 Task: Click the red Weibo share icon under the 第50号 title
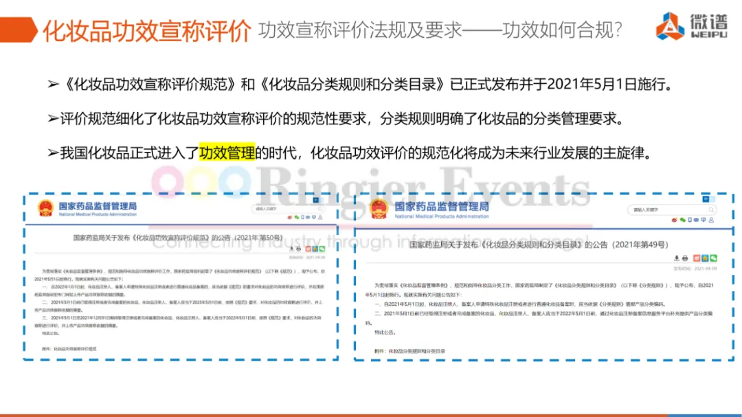point(308,249)
